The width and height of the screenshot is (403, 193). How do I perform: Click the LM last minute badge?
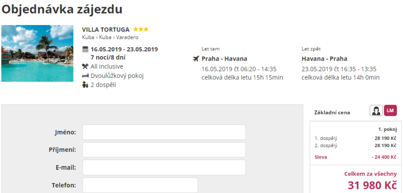click(390, 111)
